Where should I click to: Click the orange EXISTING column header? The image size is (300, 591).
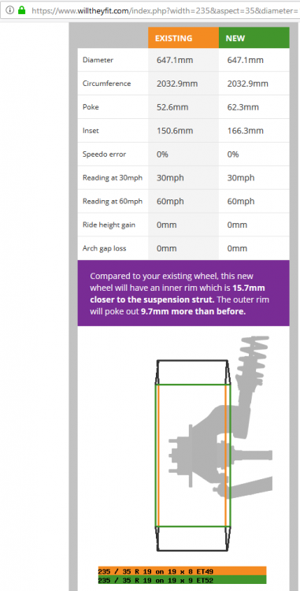point(183,38)
